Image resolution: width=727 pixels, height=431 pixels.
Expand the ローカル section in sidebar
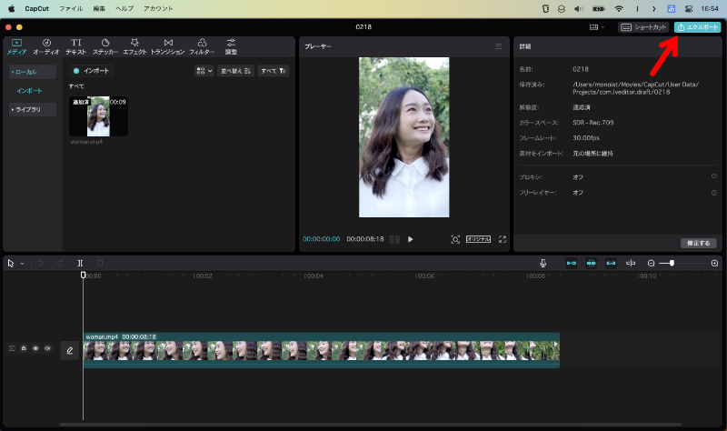33,72
